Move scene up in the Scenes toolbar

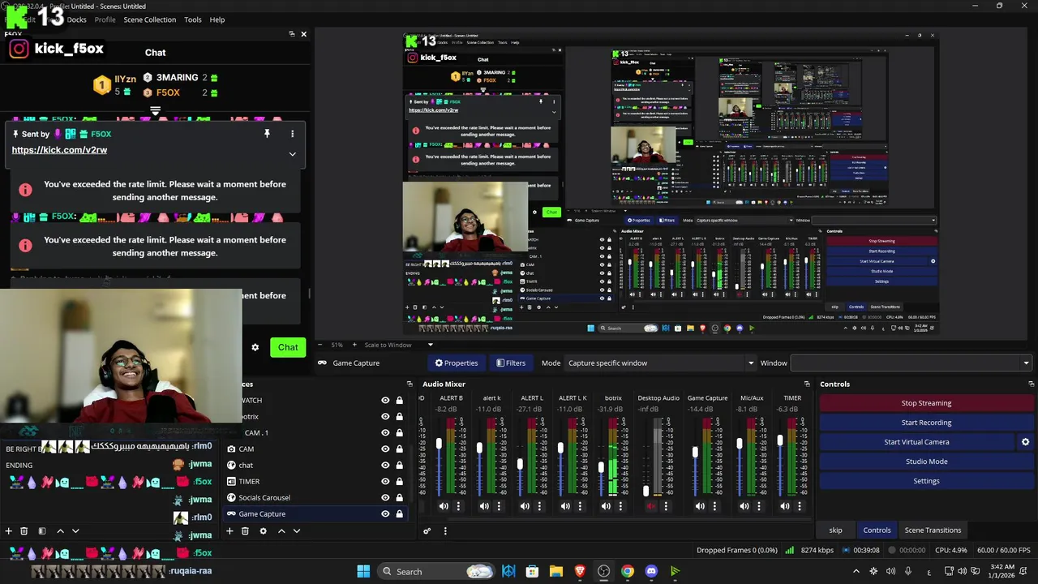click(60, 531)
